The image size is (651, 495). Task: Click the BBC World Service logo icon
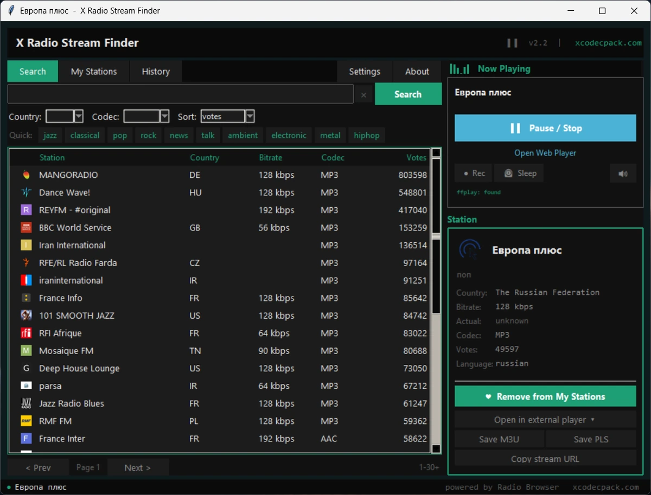coord(26,228)
